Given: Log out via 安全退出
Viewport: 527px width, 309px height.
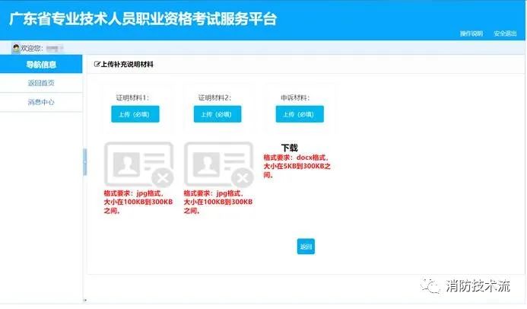Looking at the screenshot, I should [505, 33].
